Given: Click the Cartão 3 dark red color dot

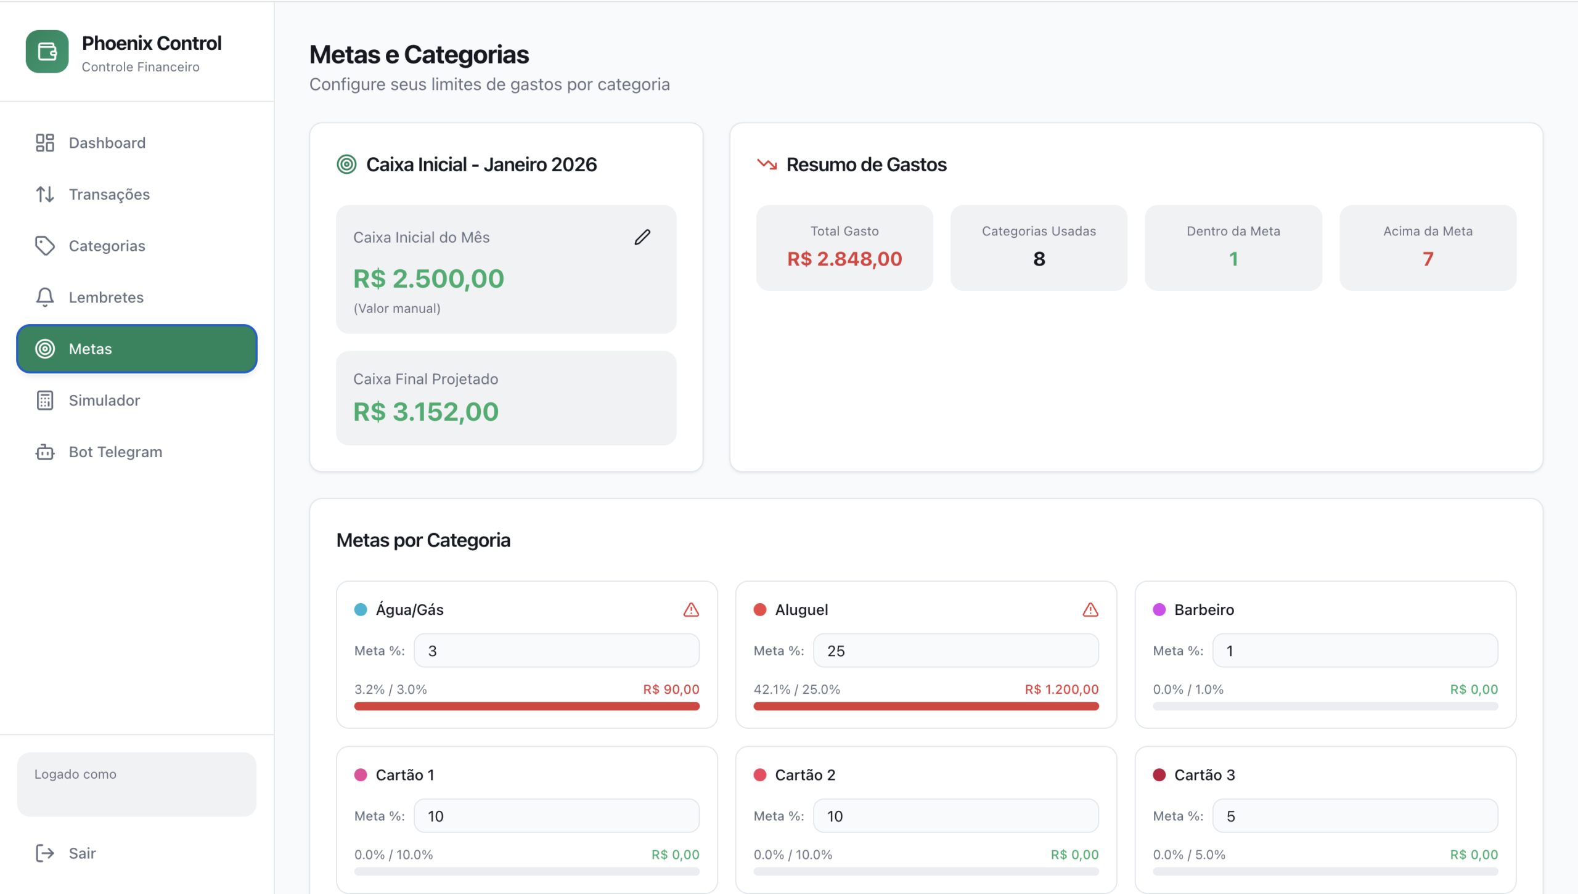Looking at the screenshot, I should point(1159,775).
